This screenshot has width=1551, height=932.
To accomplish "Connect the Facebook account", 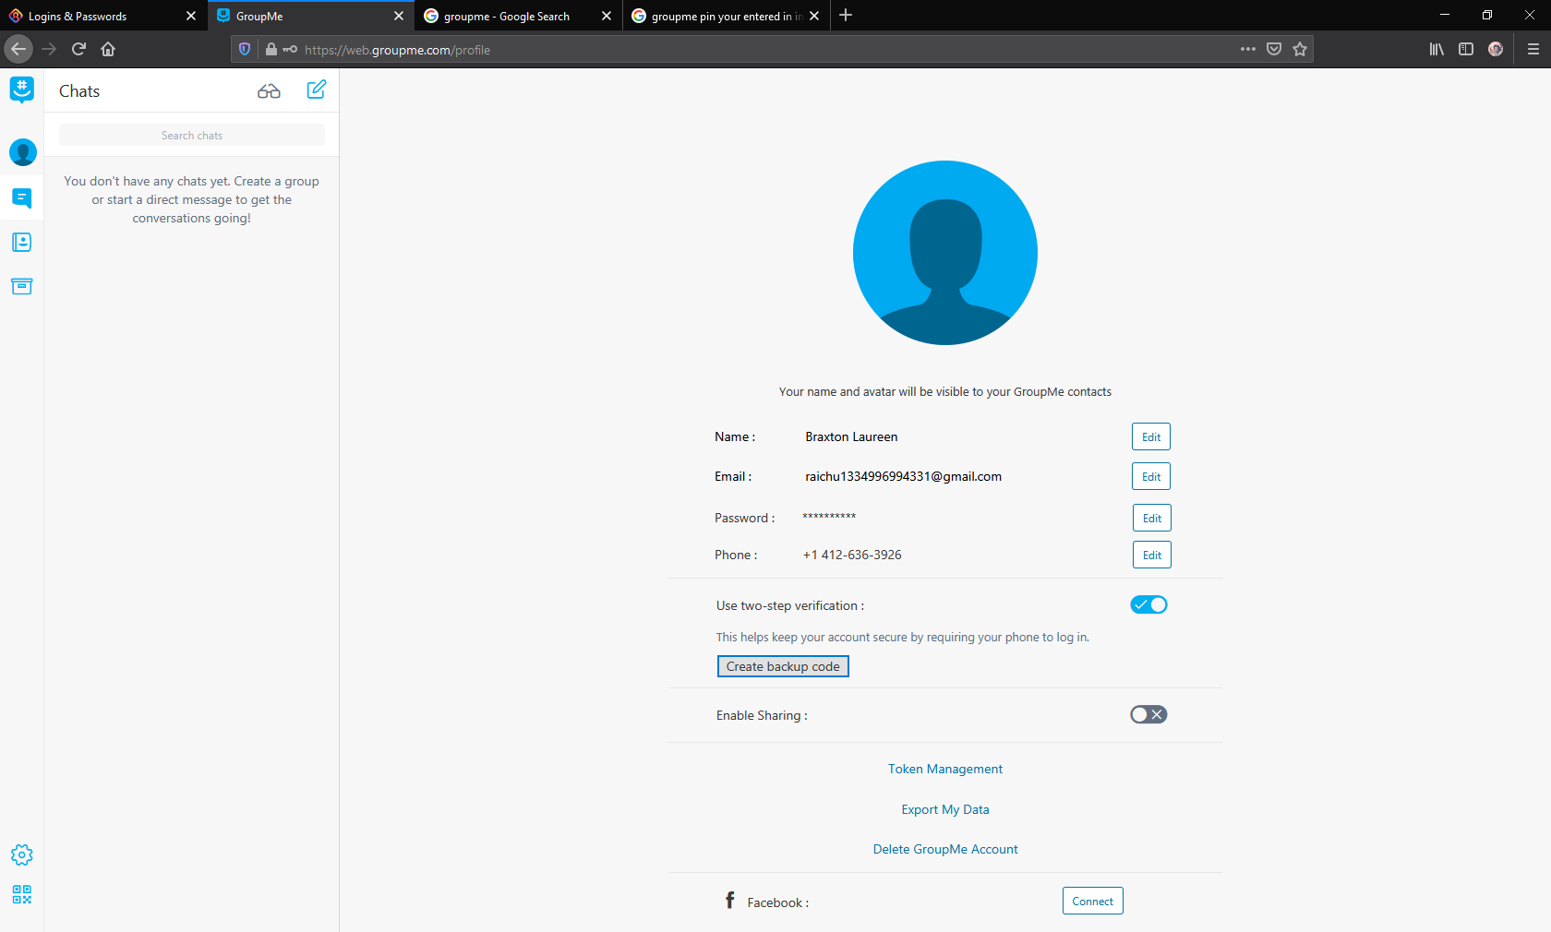I will coord(1093,901).
